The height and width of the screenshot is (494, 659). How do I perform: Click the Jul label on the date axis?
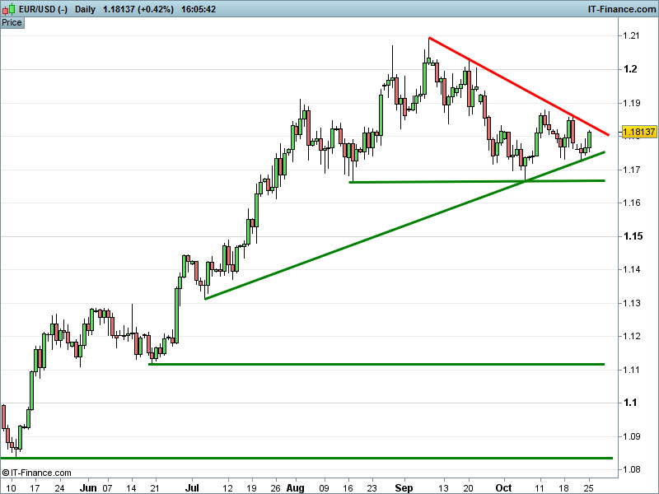point(192,488)
